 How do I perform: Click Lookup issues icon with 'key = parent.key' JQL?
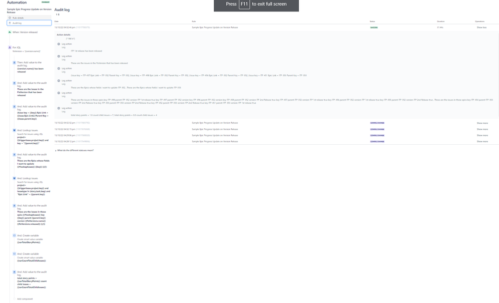pos(14,130)
